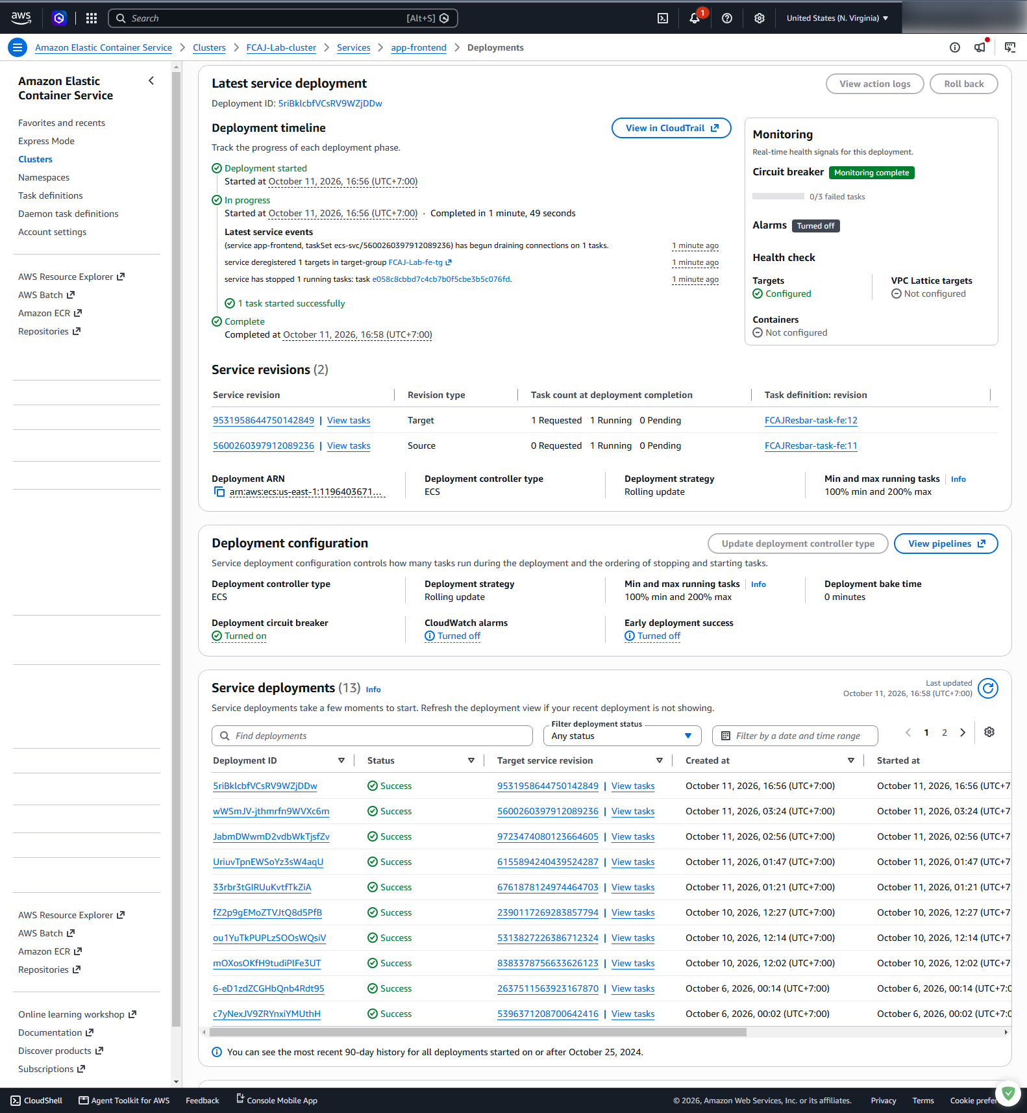Open Agent Toolkit for AWS in footer

tap(124, 1101)
